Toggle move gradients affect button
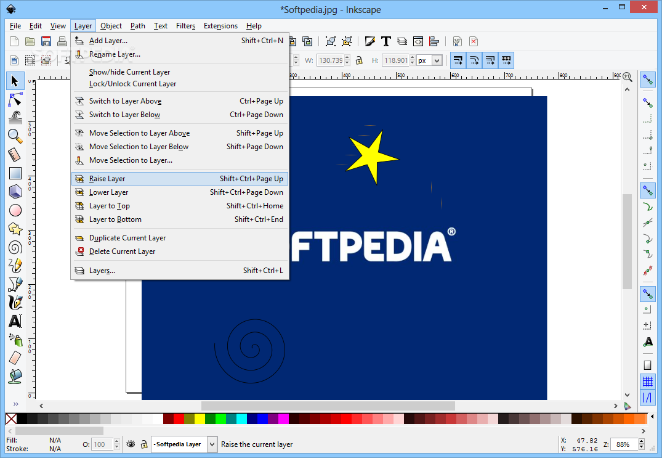This screenshot has height=458, width=662. (x=490, y=60)
